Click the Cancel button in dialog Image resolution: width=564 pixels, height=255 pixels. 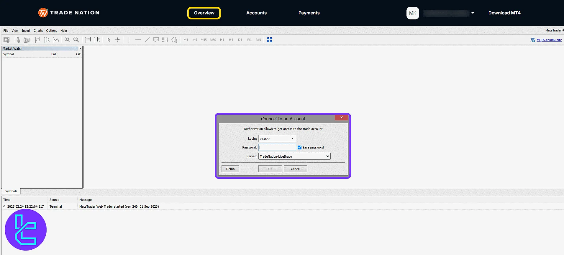coord(296,169)
